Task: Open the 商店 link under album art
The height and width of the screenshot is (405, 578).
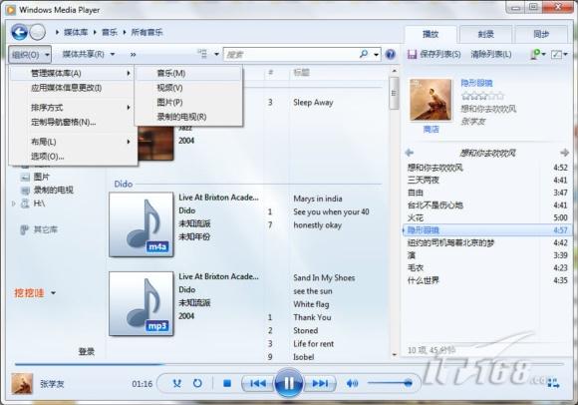Action: pos(431,130)
